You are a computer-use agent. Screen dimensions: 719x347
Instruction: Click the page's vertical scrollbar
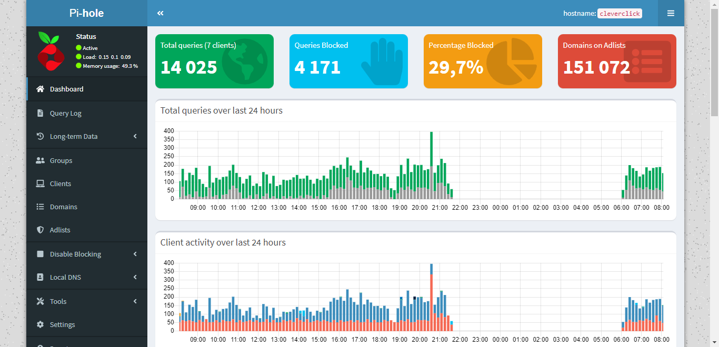[714, 63]
